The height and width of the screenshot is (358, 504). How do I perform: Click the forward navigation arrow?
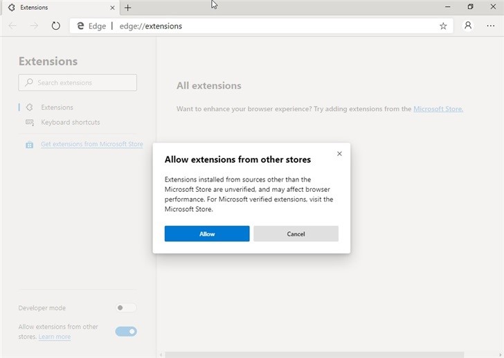click(x=34, y=26)
